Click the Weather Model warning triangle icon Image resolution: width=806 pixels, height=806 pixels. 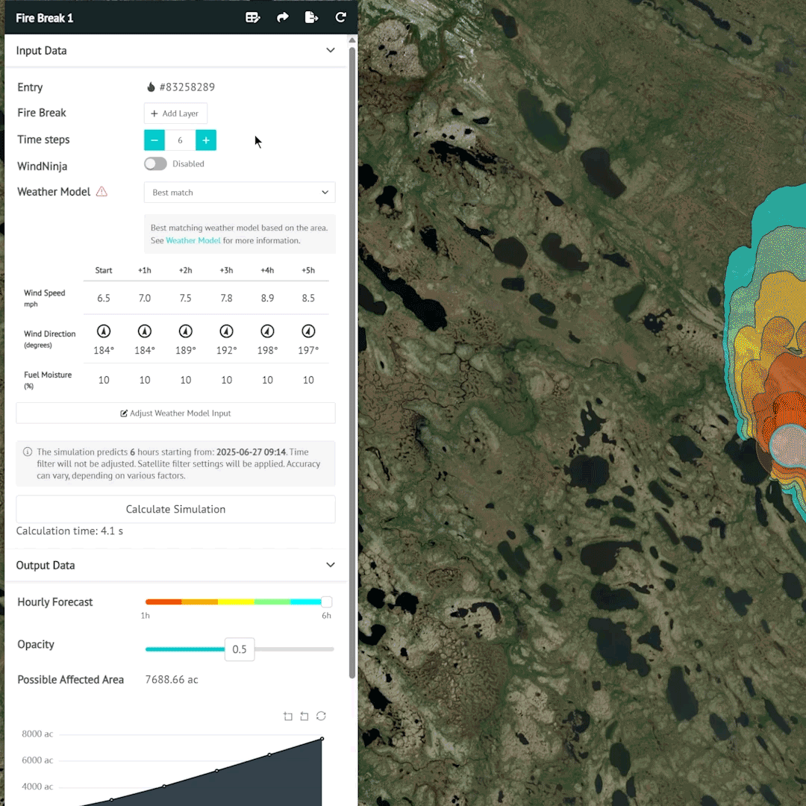click(x=101, y=192)
